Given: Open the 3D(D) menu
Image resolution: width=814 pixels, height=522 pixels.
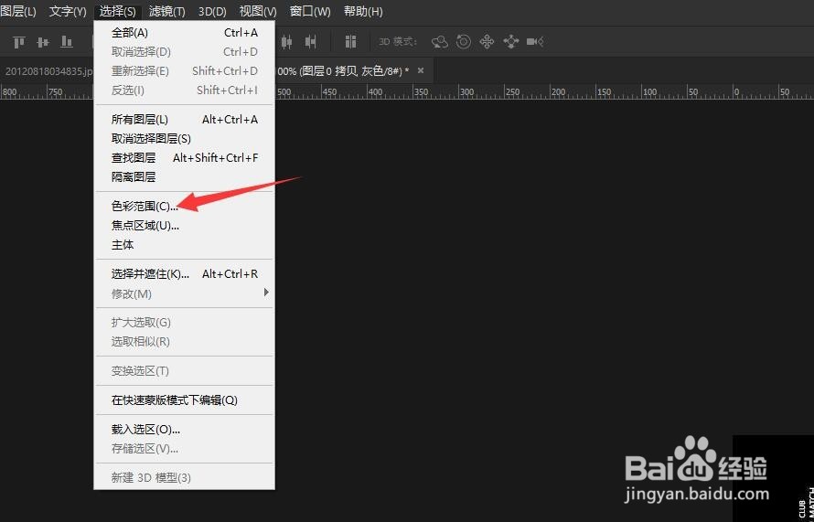Looking at the screenshot, I should click(212, 11).
